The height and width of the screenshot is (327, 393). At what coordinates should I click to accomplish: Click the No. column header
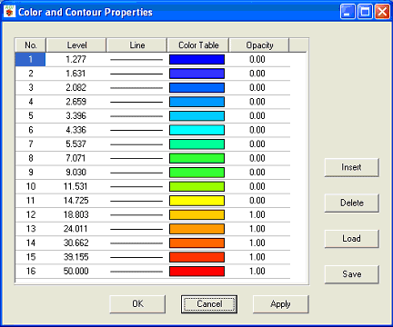(31, 45)
